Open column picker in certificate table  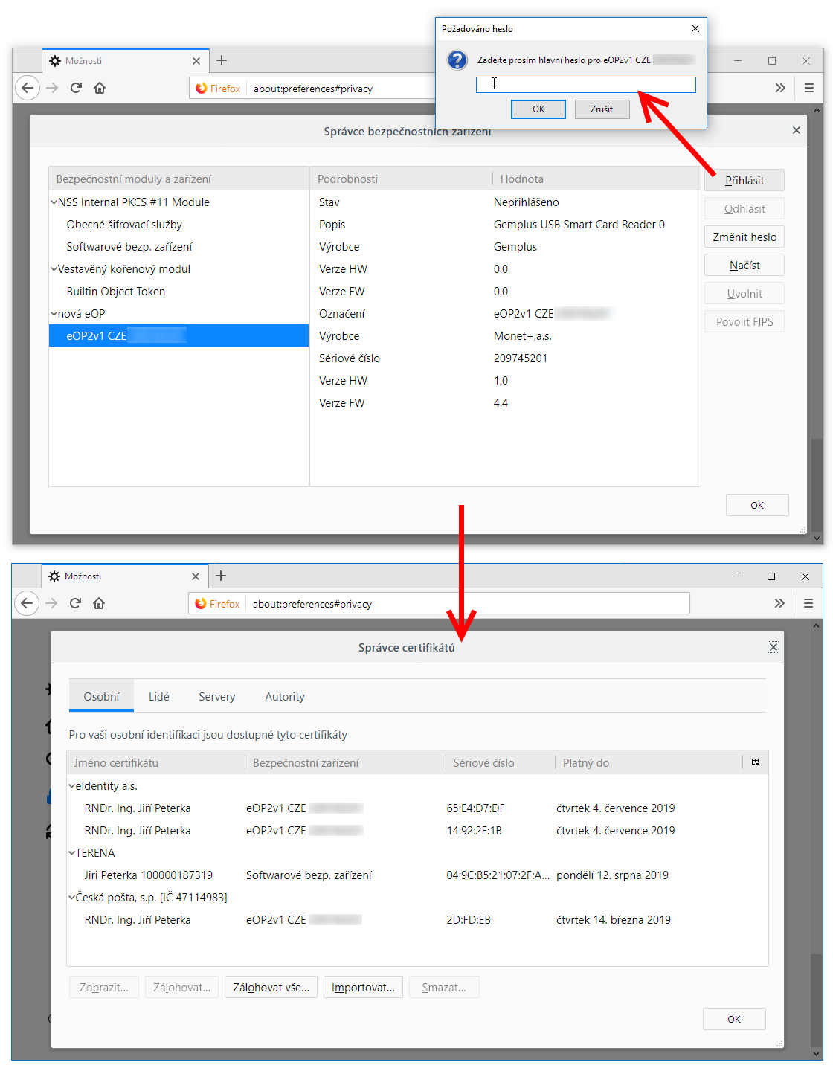(756, 762)
